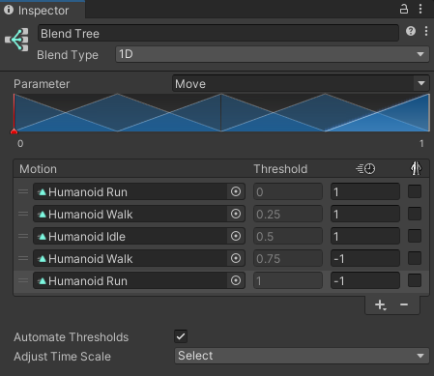Toggle mirror for first Humanoid Run row

[x=415, y=191]
